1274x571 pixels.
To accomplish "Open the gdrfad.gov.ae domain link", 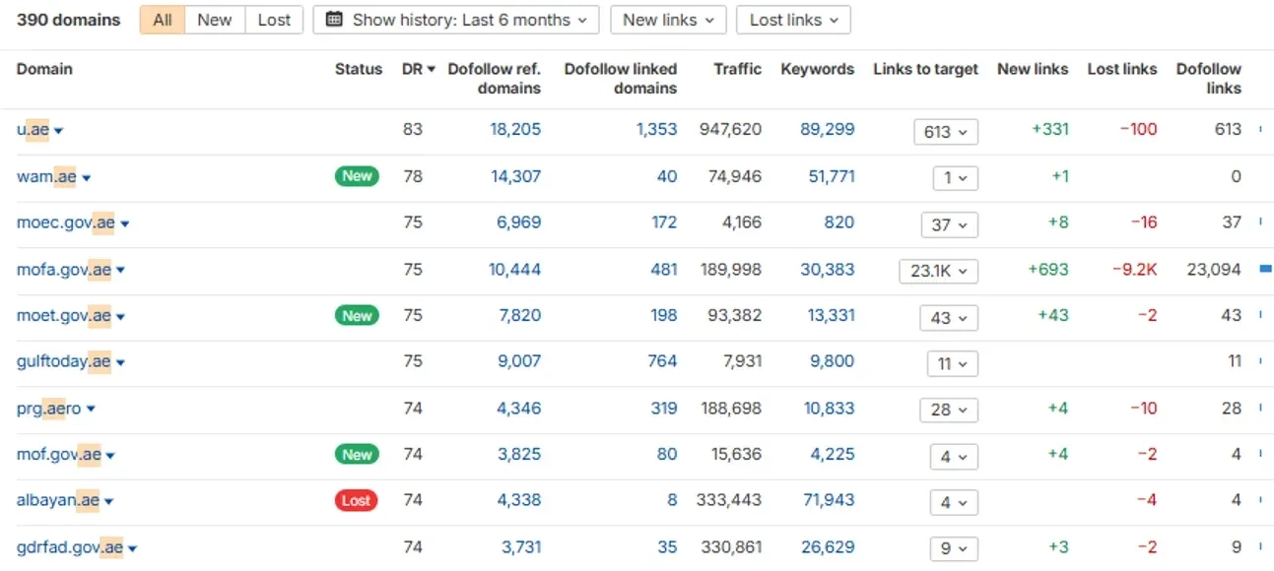I will [x=70, y=547].
